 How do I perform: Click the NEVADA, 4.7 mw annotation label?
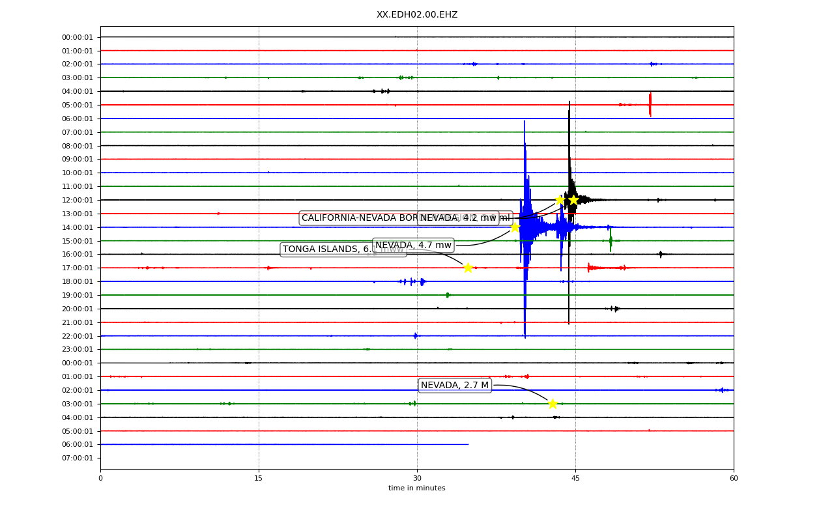coord(413,246)
